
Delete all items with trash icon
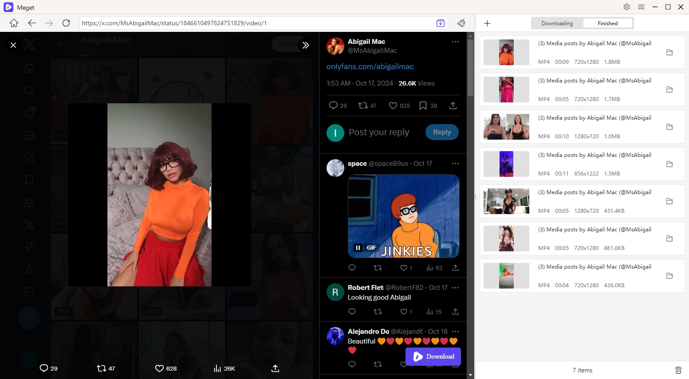click(x=678, y=370)
